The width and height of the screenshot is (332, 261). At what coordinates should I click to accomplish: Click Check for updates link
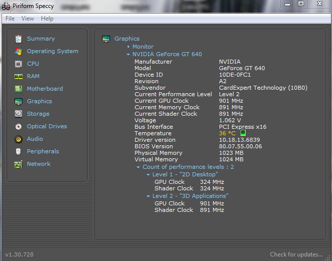click(x=296, y=254)
